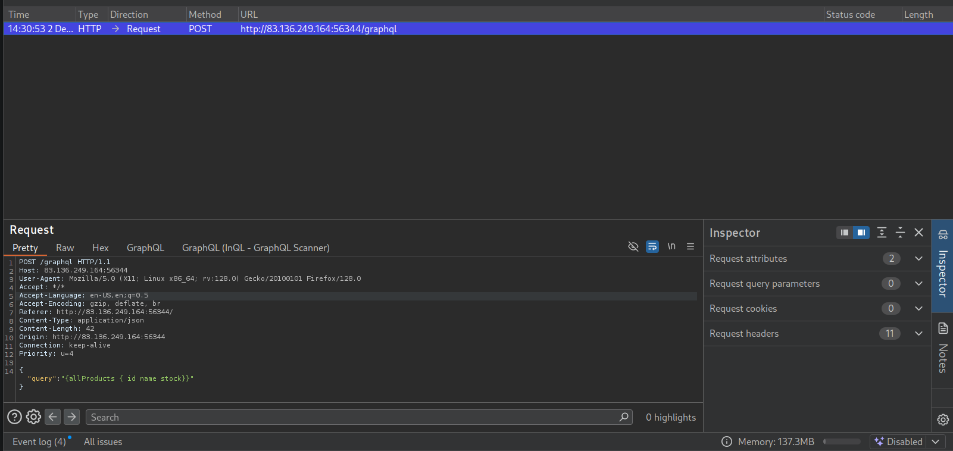The height and width of the screenshot is (451, 953).
Task: Open search settings gear icon
Action: (33, 417)
